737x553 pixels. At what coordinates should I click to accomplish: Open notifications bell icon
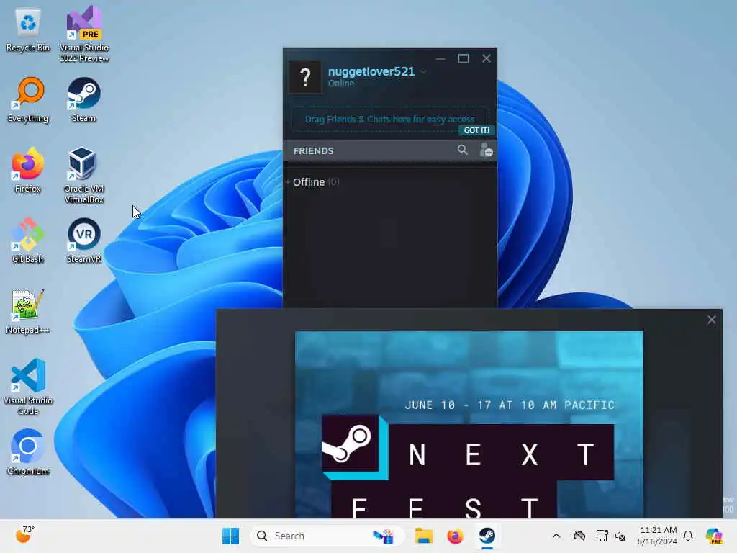click(x=688, y=536)
